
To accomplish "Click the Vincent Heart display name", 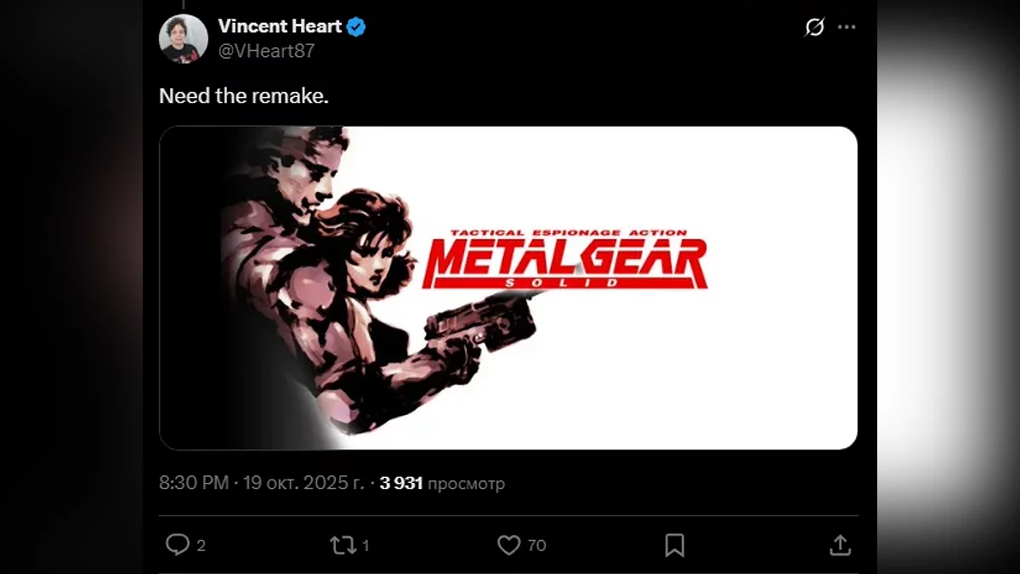I will click(280, 26).
